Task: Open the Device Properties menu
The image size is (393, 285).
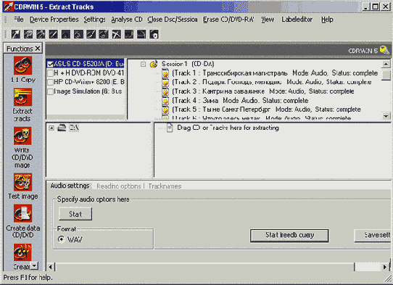Action: click(x=54, y=20)
